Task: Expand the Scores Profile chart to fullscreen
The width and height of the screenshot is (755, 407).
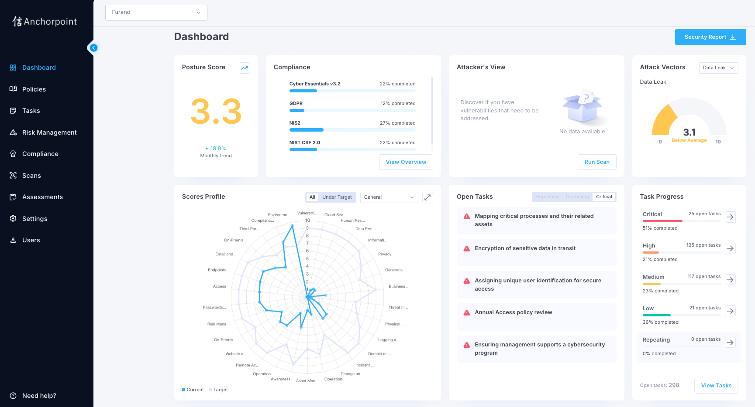Action: [x=427, y=197]
